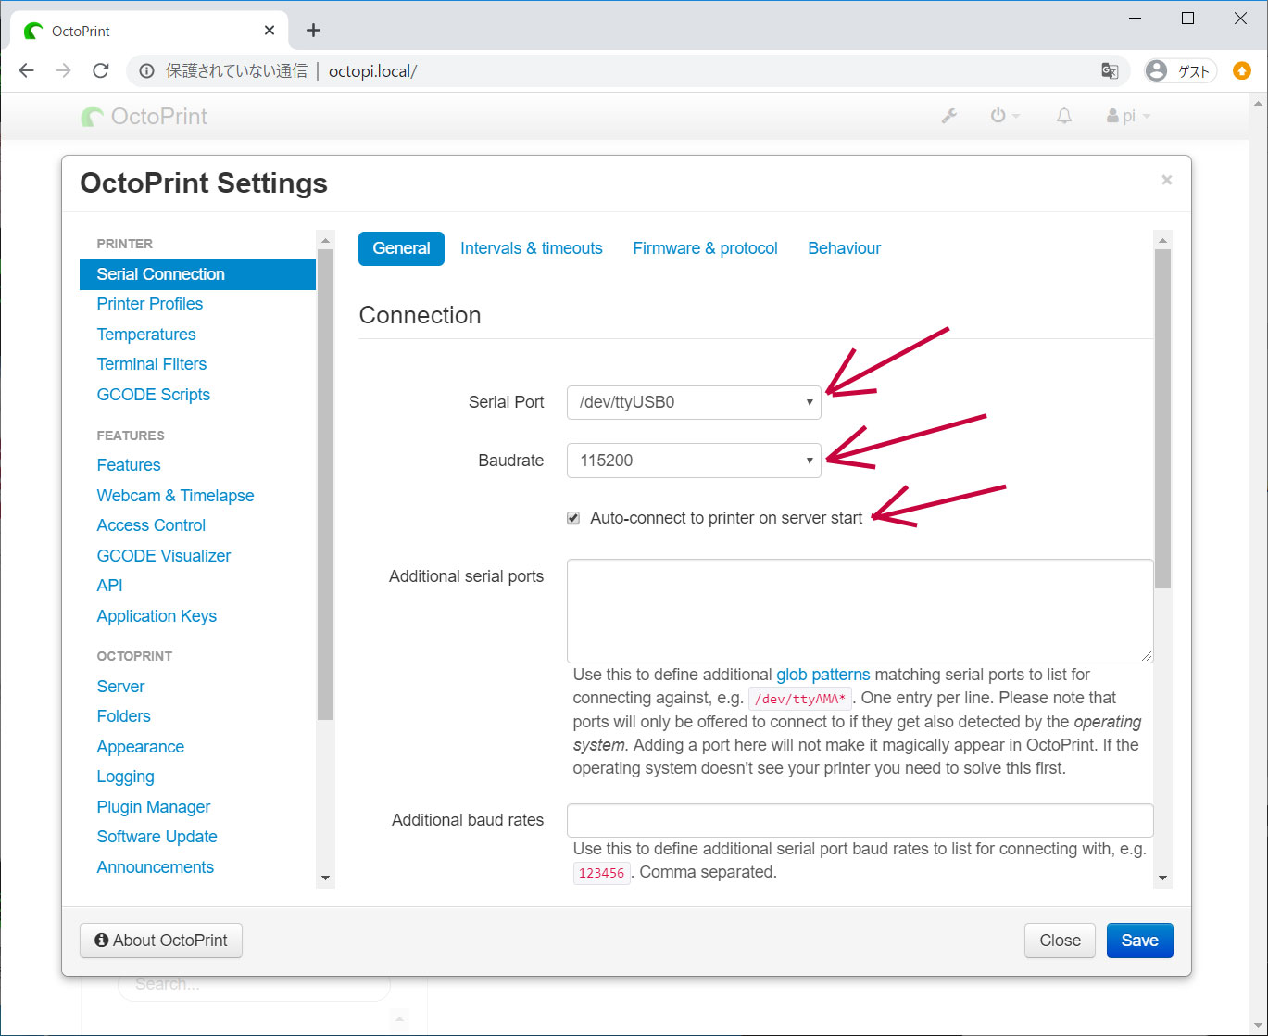The image size is (1268, 1036).
Task: Click browser forward arrow
Action: 63,70
